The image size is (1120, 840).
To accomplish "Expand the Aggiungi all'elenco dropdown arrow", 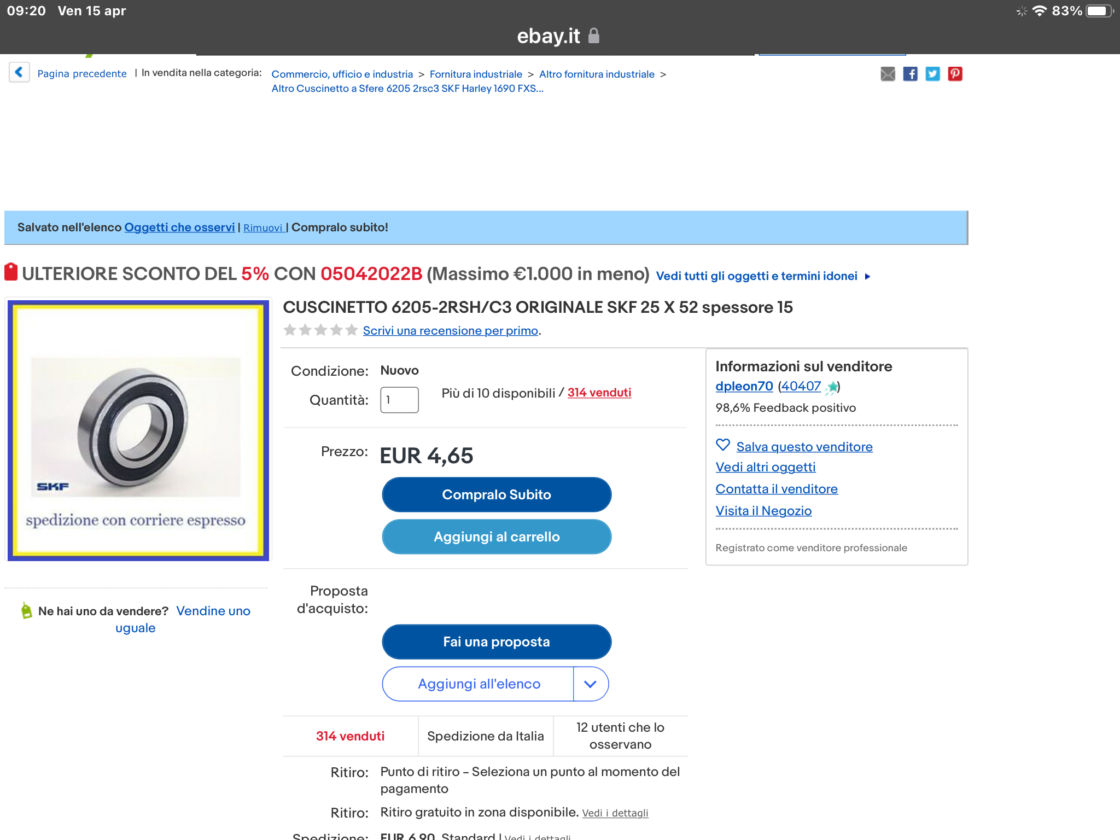I will (x=590, y=684).
